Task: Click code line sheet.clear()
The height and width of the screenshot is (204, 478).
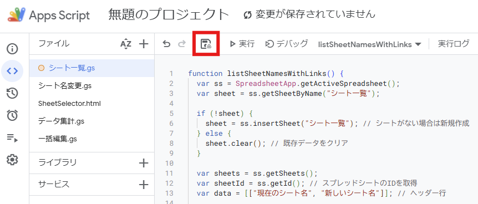Action: (277, 144)
